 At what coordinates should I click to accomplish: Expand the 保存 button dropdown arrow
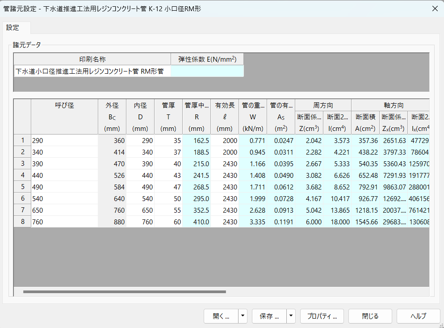[291, 316]
